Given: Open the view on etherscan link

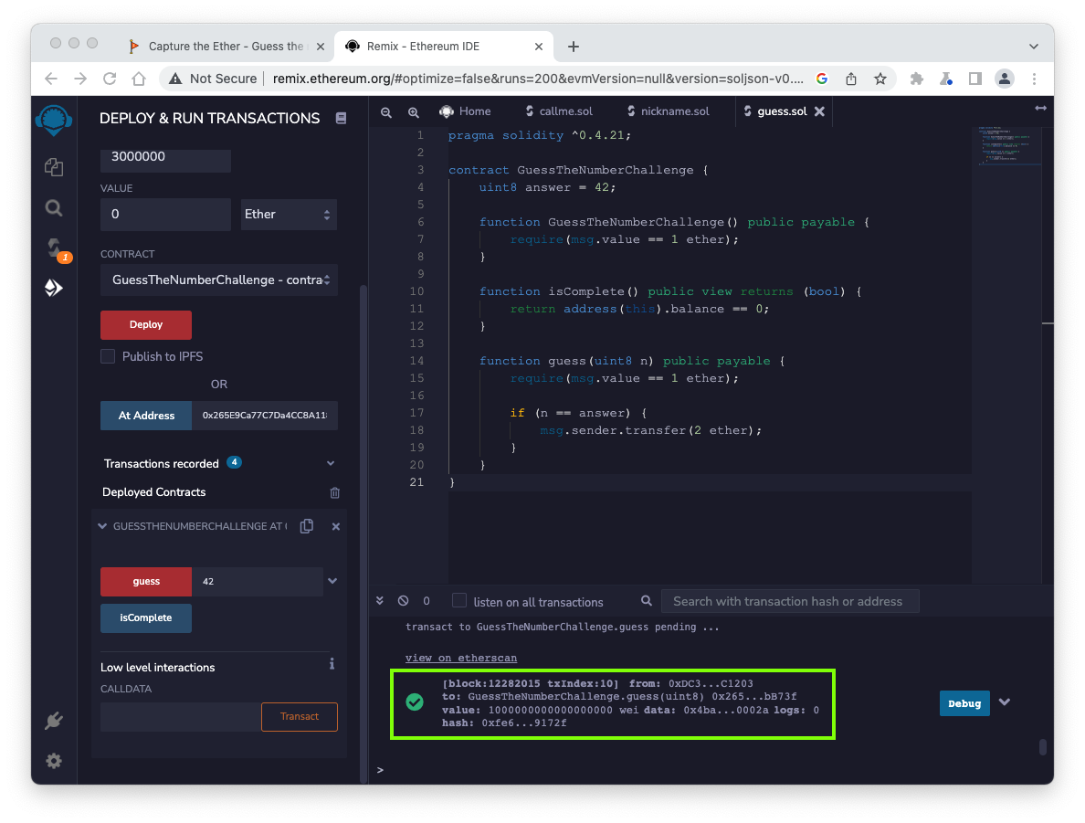Looking at the screenshot, I should pyautogui.click(x=461, y=658).
